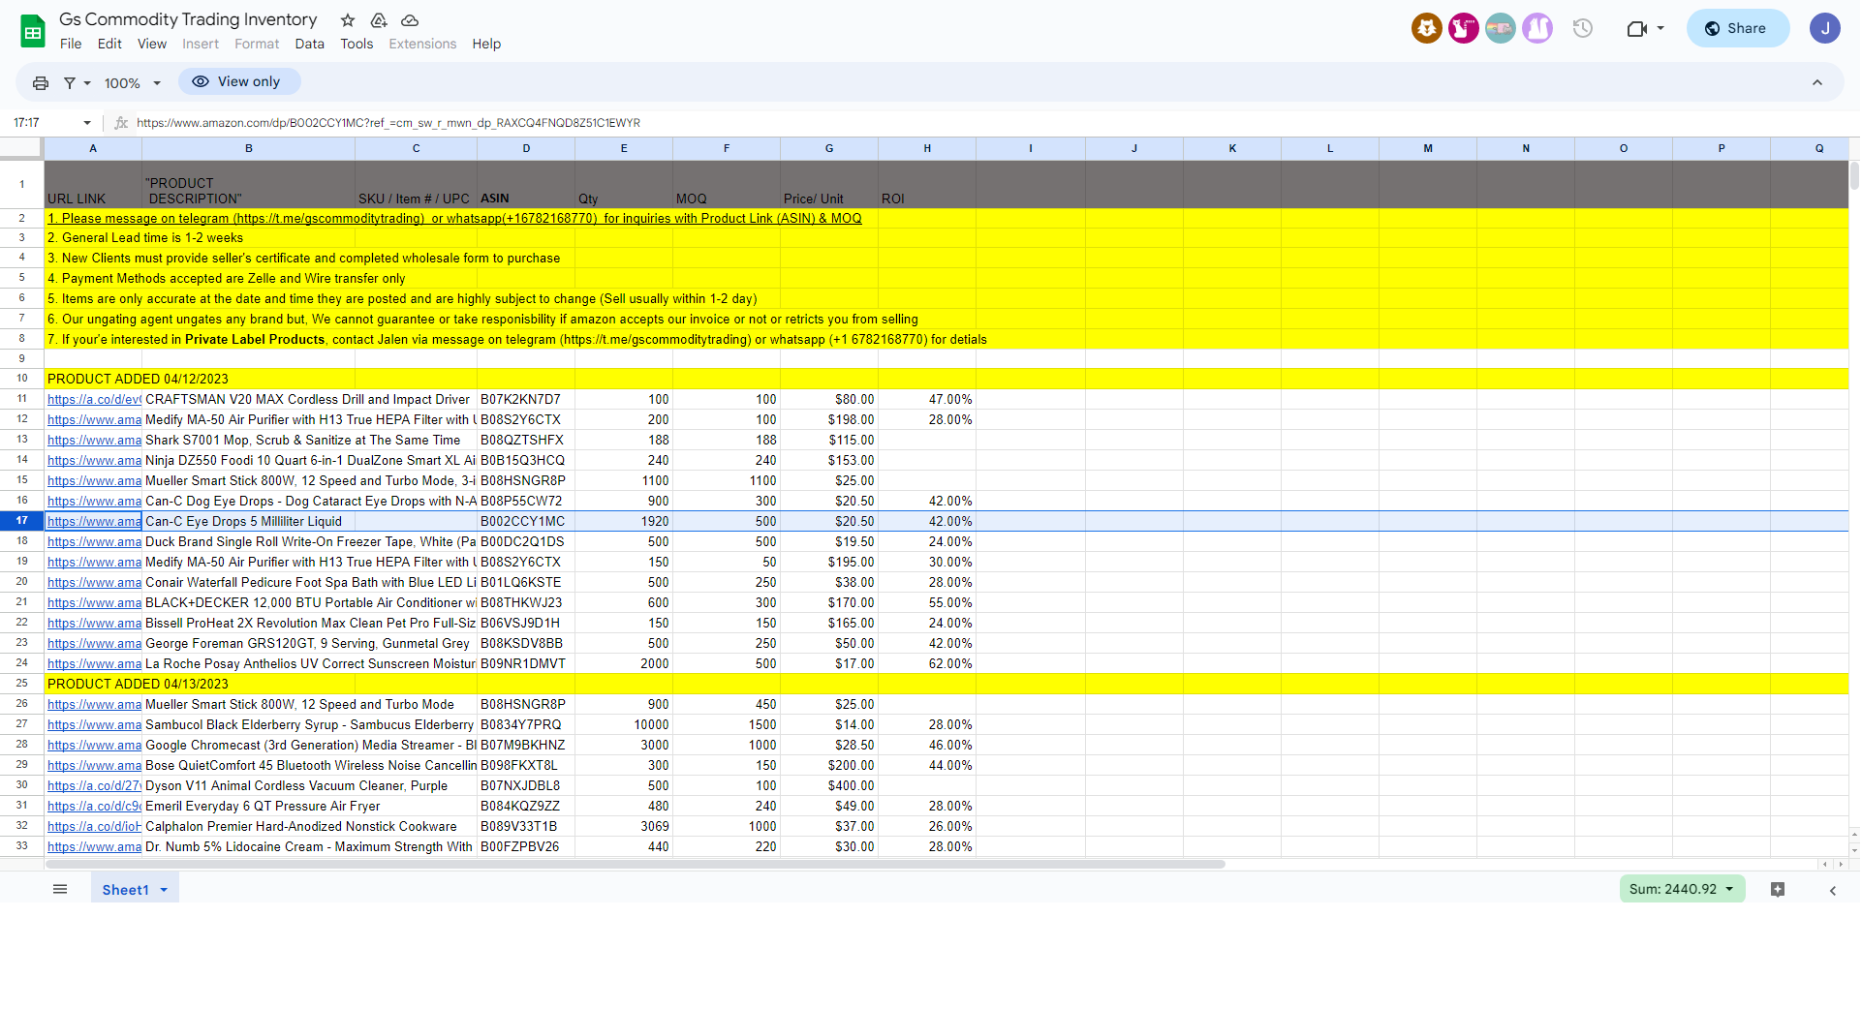
Task: Click the vertical scrollbar on right side
Action: tap(1854, 176)
